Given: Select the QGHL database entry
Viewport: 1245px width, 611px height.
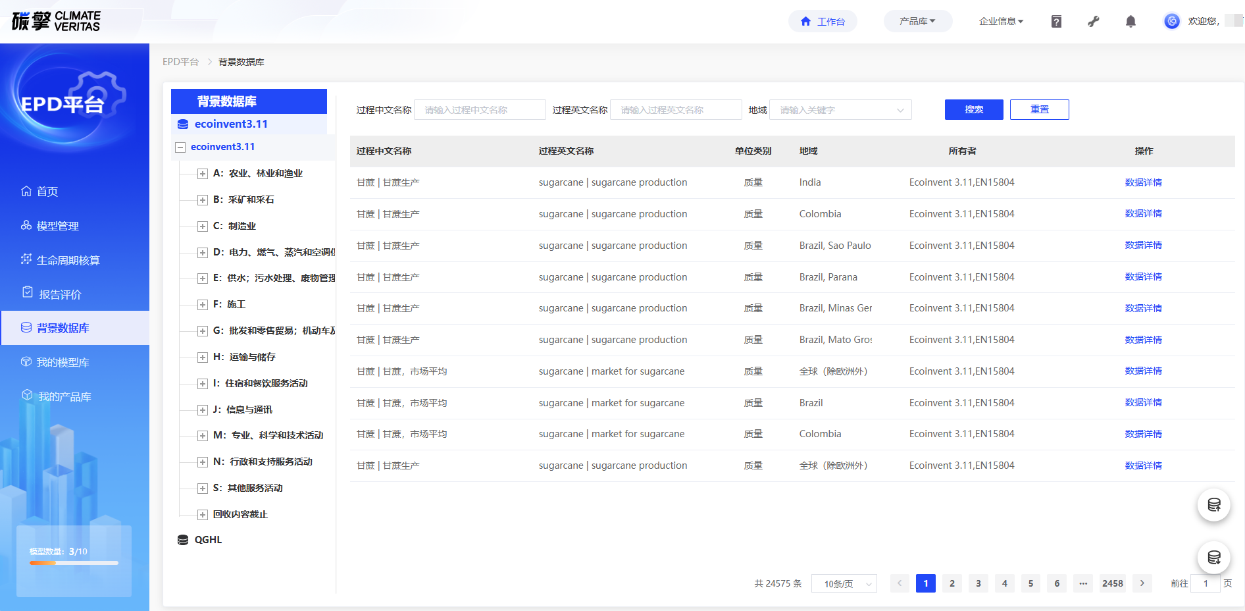Looking at the screenshot, I should (x=208, y=540).
